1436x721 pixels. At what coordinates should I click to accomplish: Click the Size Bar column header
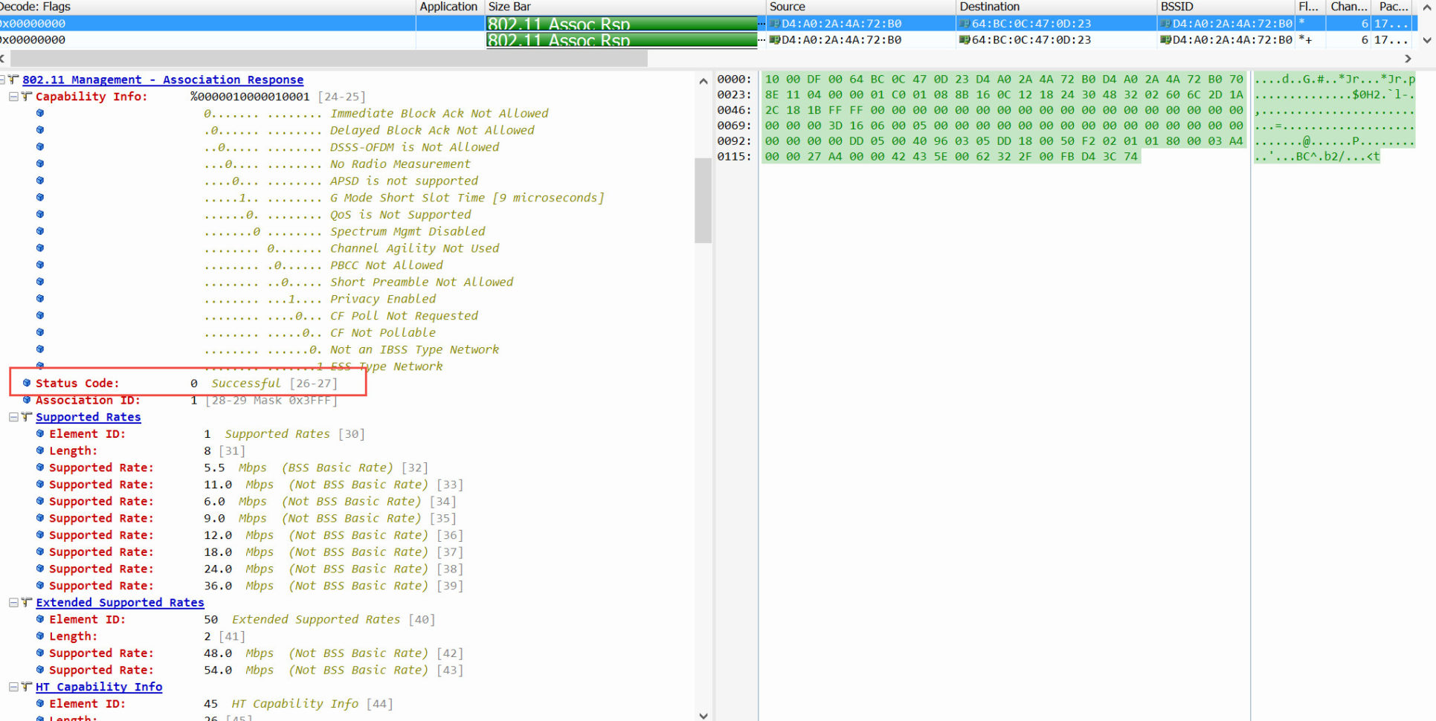pyautogui.click(x=509, y=7)
